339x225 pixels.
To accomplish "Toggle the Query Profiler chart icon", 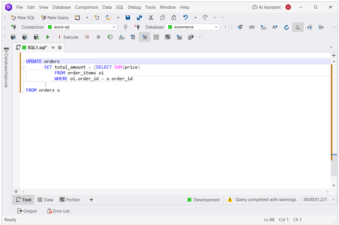I will coord(168,37).
